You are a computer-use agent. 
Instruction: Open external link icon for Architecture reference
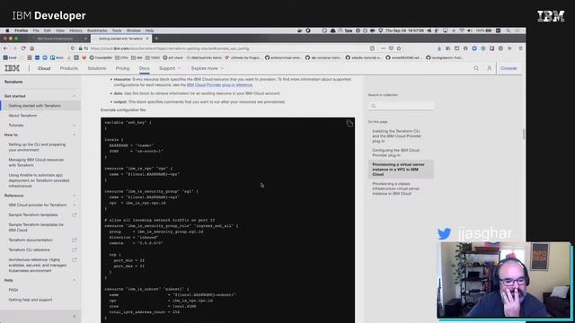75,259
